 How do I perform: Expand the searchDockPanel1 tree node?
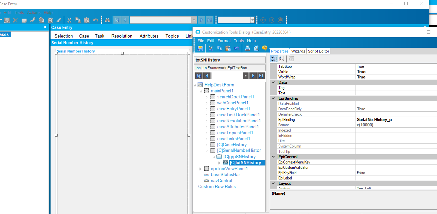click(x=207, y=97)
